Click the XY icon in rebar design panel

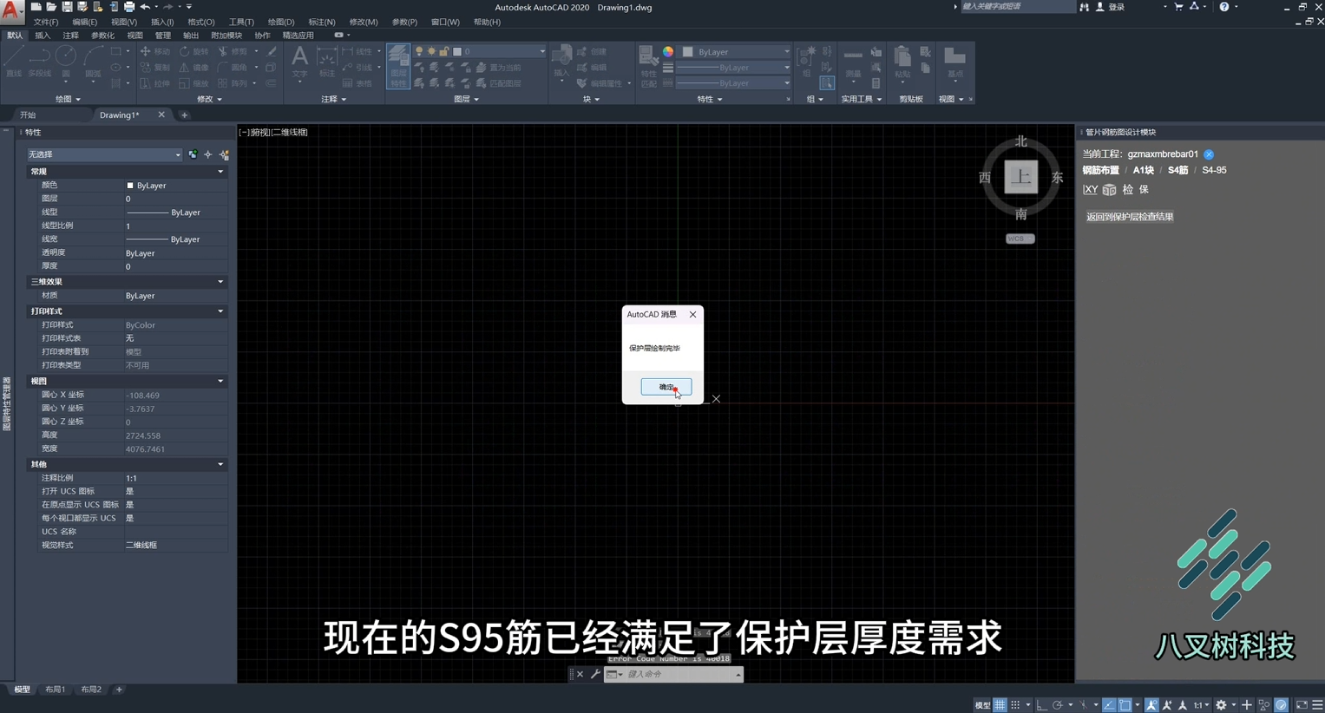point(1091,189)
